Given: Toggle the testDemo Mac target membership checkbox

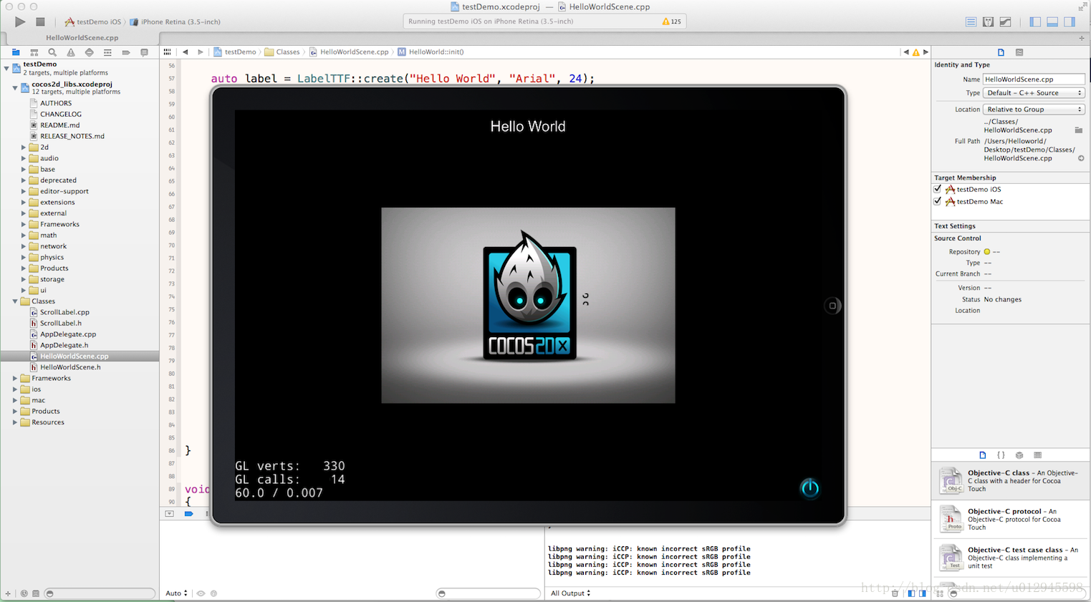Looking at the screenshot, I should tap(937, 201).
